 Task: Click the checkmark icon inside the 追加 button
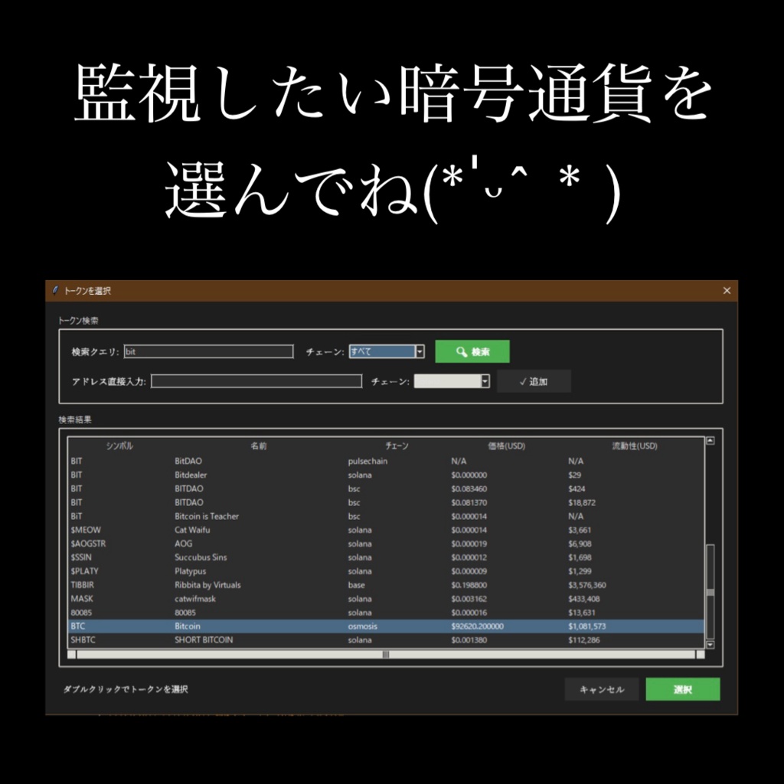point(521,381)
